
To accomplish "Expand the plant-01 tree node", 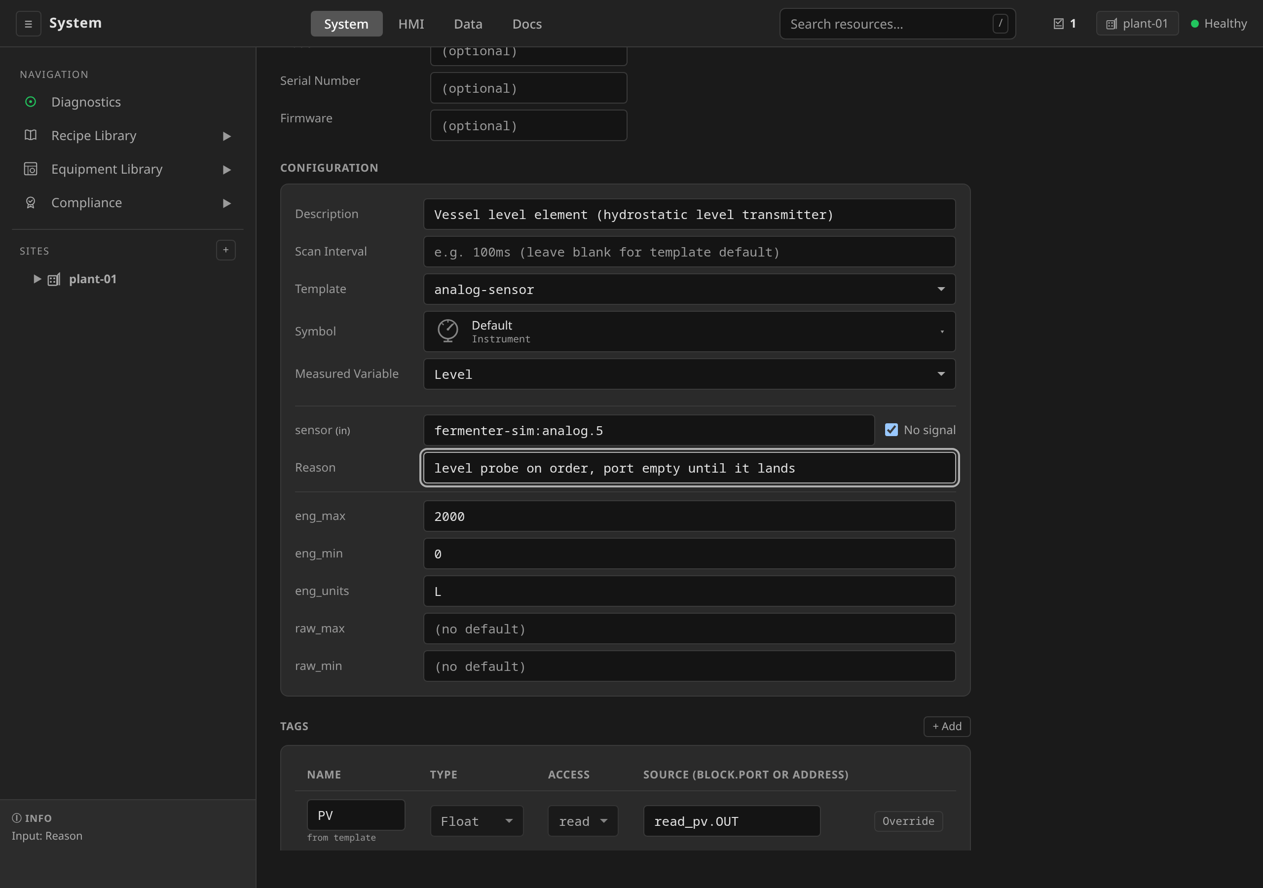I will click(37, 279).
